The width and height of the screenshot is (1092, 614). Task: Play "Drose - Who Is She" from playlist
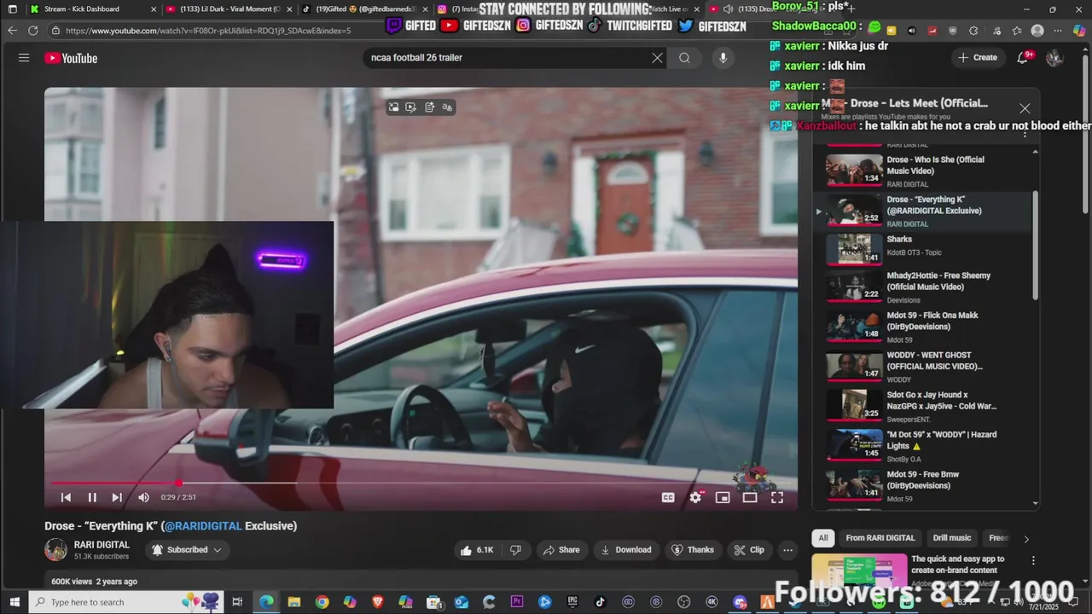(921, 171)
